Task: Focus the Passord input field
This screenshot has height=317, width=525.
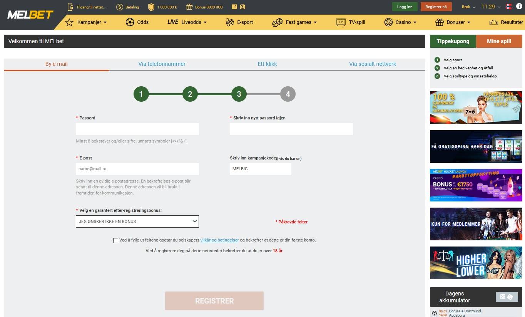Action: [x=137, y=129]
